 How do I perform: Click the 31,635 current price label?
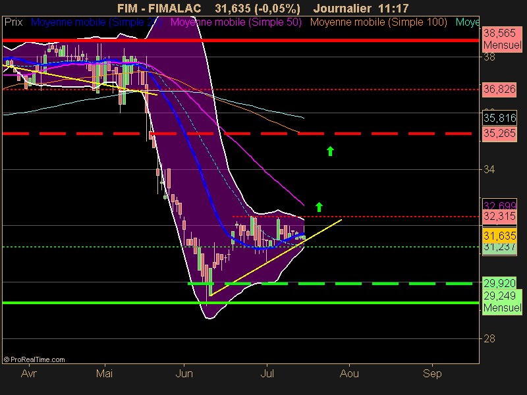(499, 236)
